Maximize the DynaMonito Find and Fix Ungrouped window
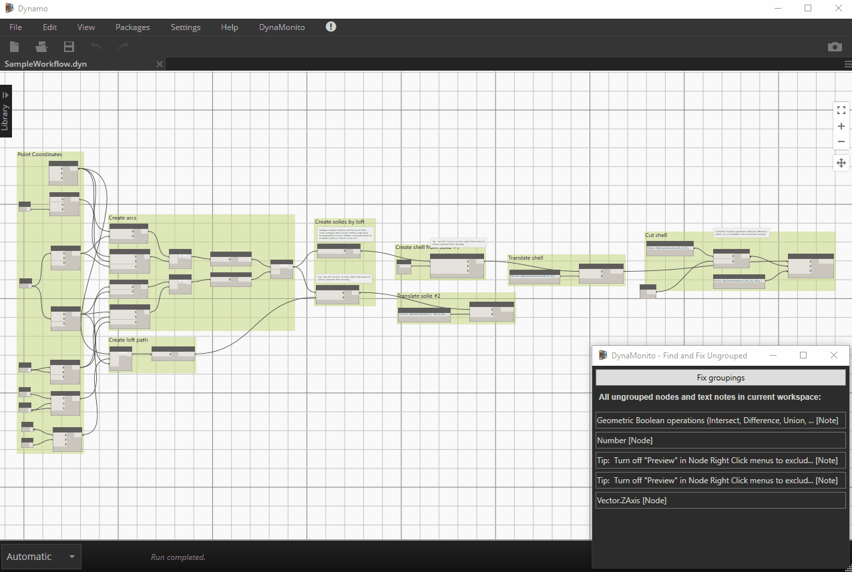This screenshot has width=852, height=572. point(803,356)
